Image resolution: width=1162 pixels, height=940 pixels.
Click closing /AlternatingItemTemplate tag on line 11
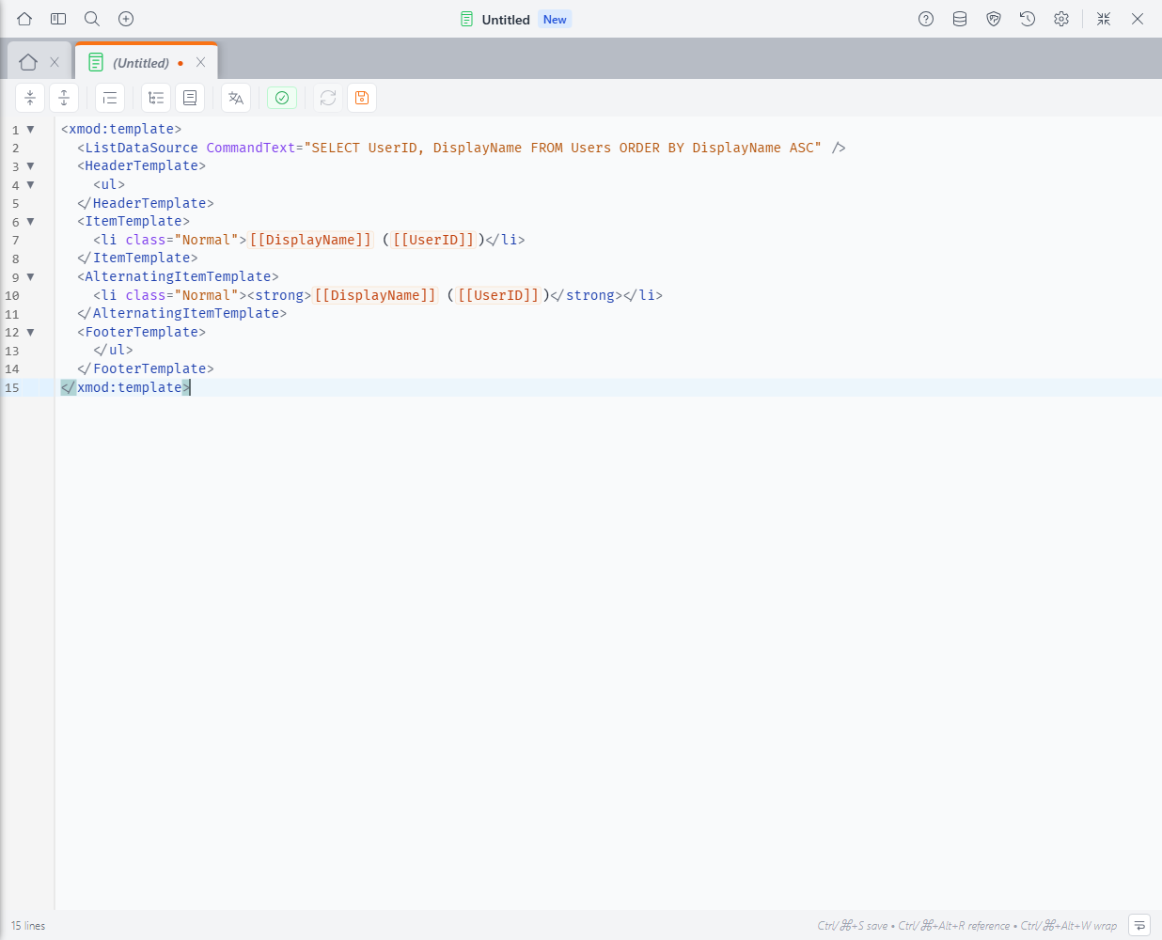pyautogui.click(x=181, y=313)
